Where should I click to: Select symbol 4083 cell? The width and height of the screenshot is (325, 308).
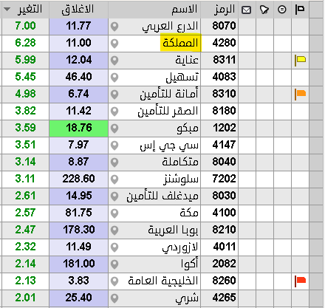pyautogui.click(x=219, y=78)
